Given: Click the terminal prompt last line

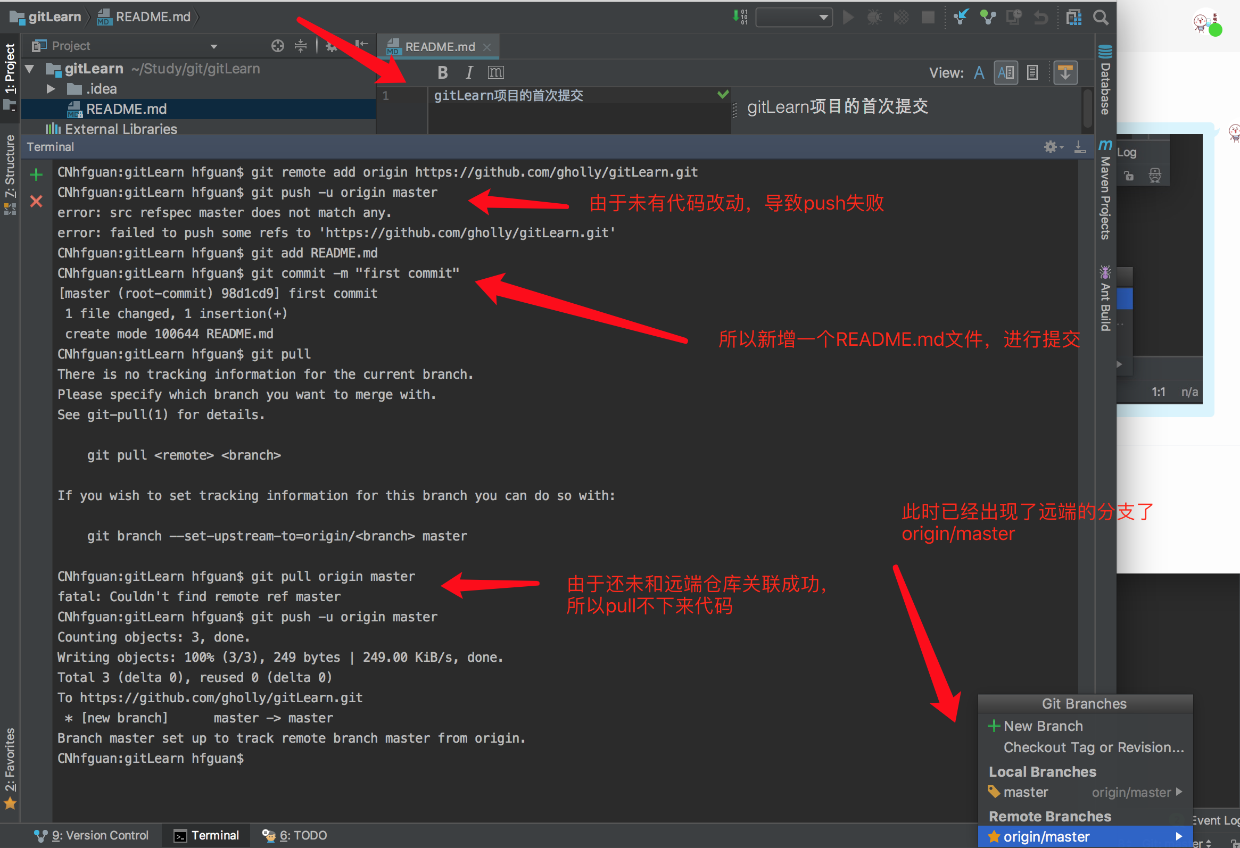Looking at the screenshot, I should tap(151, 759).
